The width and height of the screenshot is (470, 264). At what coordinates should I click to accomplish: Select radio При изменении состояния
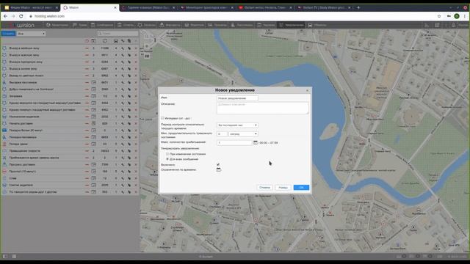point(167,154)
